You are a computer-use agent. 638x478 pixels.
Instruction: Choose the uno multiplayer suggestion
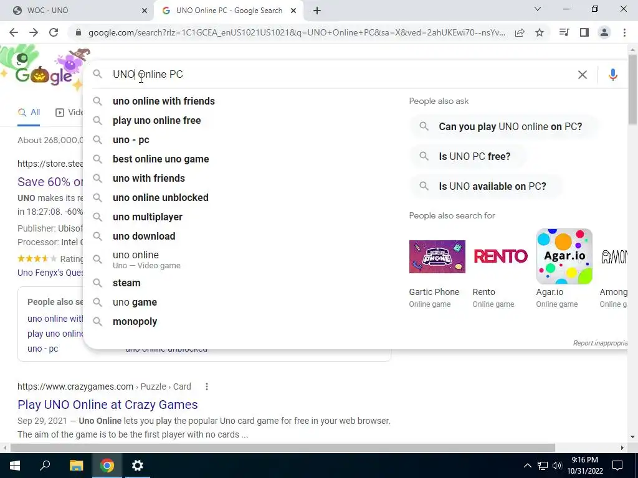point(147,217)
